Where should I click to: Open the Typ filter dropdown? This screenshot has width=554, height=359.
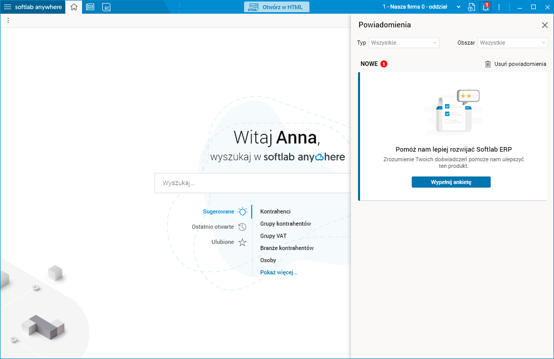pos(404,43)
